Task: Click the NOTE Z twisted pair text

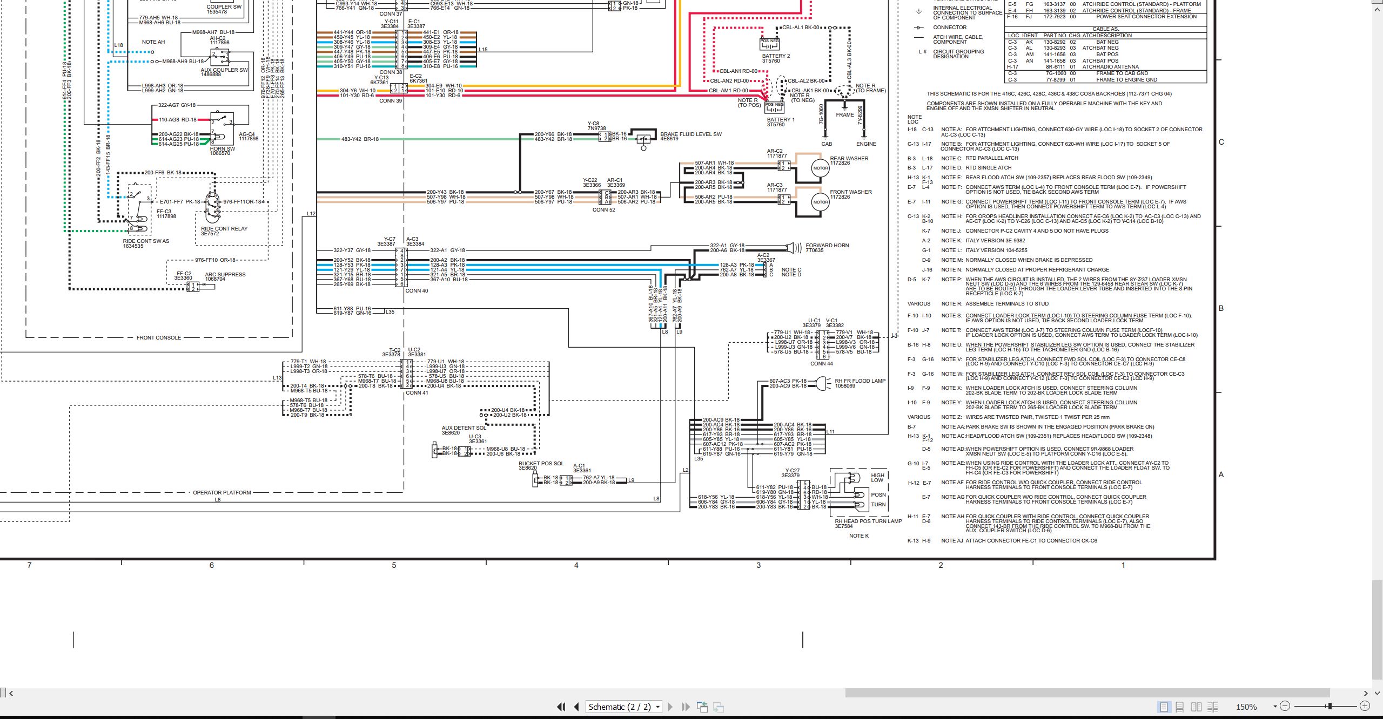Action: pyautogui.click(x=1025, y=417)
